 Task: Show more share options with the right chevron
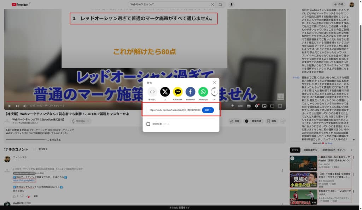pos(215,92)
